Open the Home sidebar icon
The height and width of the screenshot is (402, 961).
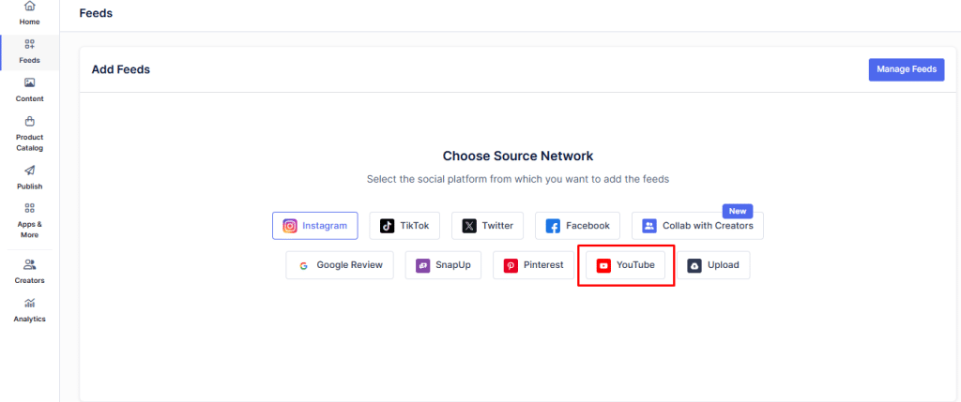click(x=29, y=7)
